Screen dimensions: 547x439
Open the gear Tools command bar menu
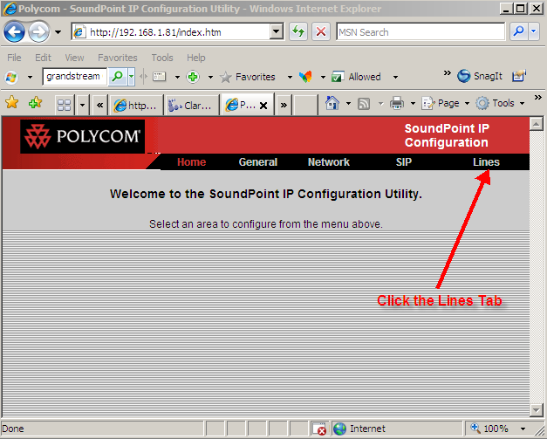pos(500,103)
